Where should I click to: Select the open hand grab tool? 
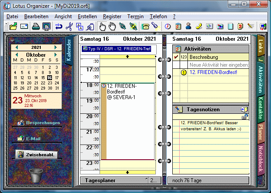112,26
